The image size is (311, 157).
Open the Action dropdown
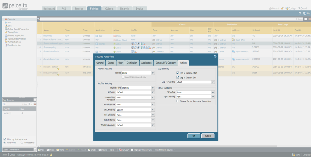click(x=153, y=73)
